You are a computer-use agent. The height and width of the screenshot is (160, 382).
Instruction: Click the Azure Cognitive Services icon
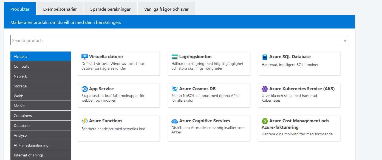click(x=175, y=121)
